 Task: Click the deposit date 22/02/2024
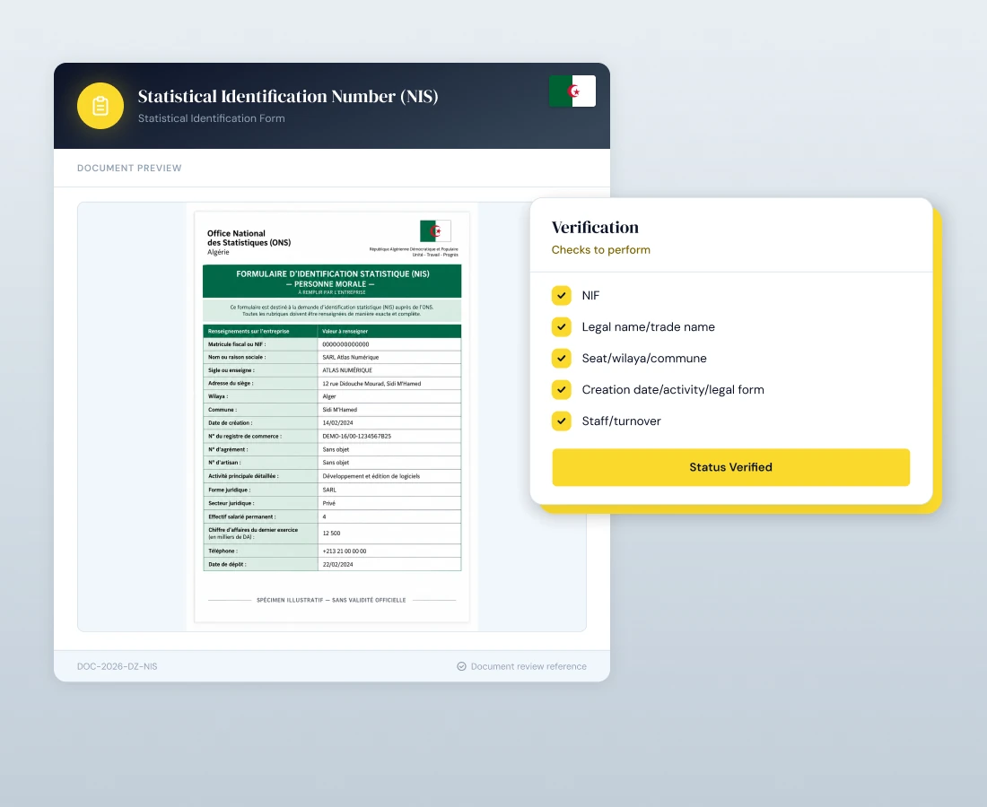337,565
